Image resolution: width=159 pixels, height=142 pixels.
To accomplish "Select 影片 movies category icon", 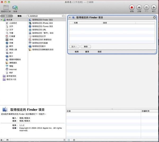I will point(7,56).
